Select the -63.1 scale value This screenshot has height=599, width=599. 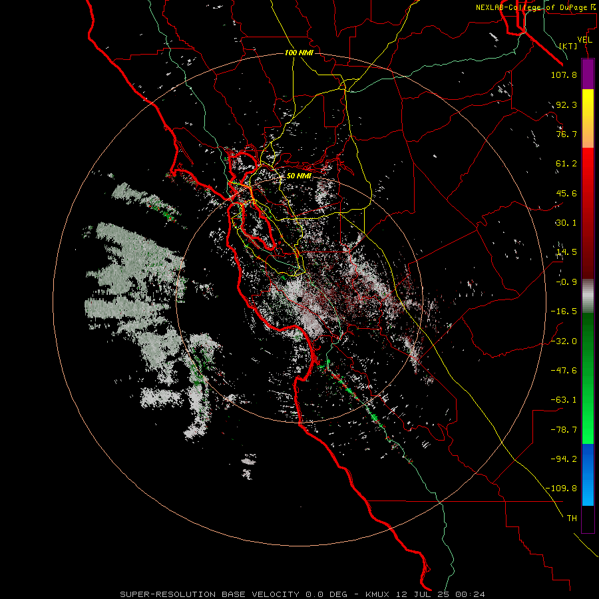(564, 400)
